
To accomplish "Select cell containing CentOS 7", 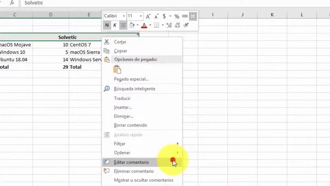I will pos(85,45).
